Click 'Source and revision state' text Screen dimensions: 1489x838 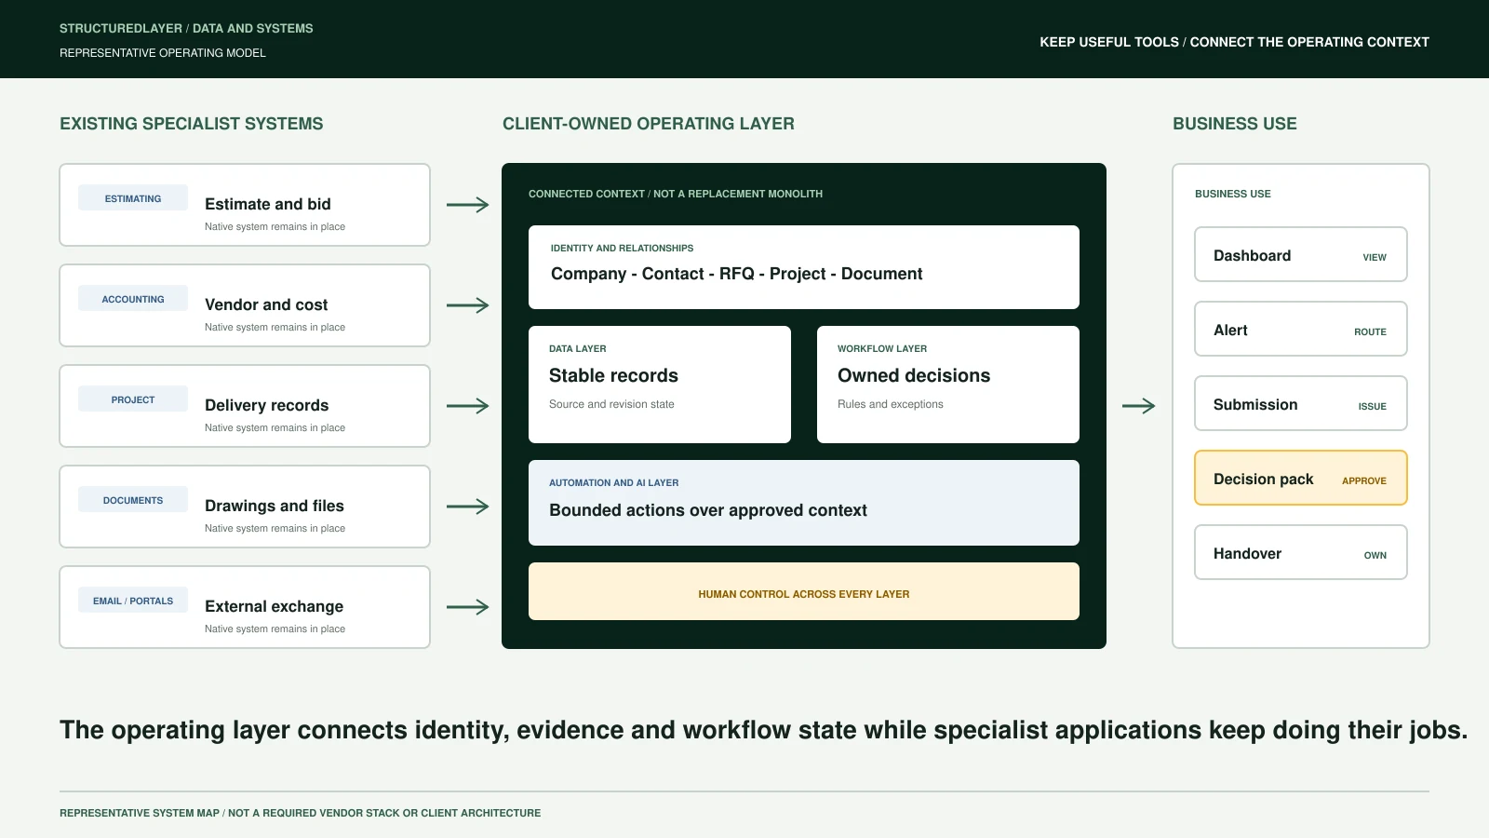tap(611, 404)
